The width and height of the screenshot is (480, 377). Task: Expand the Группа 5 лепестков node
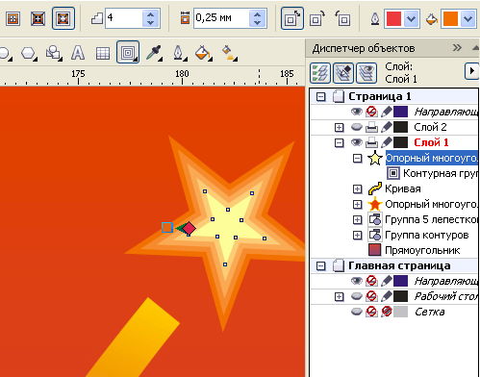tap(357, 219)
